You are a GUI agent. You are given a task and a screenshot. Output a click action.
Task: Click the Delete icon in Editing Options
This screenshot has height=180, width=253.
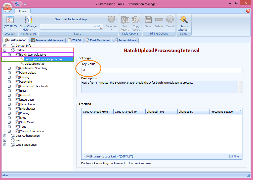[159, 21]
